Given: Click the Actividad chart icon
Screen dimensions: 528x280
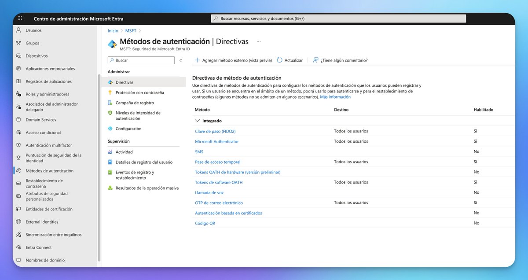Looking at the screenshot, I should [110, 152].
